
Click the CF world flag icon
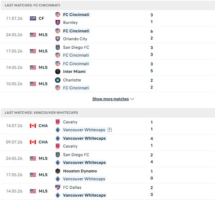click(x=33, y=18)
